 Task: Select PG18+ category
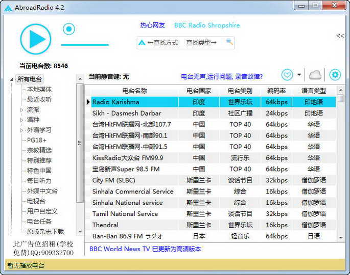[x=37, y=140]
